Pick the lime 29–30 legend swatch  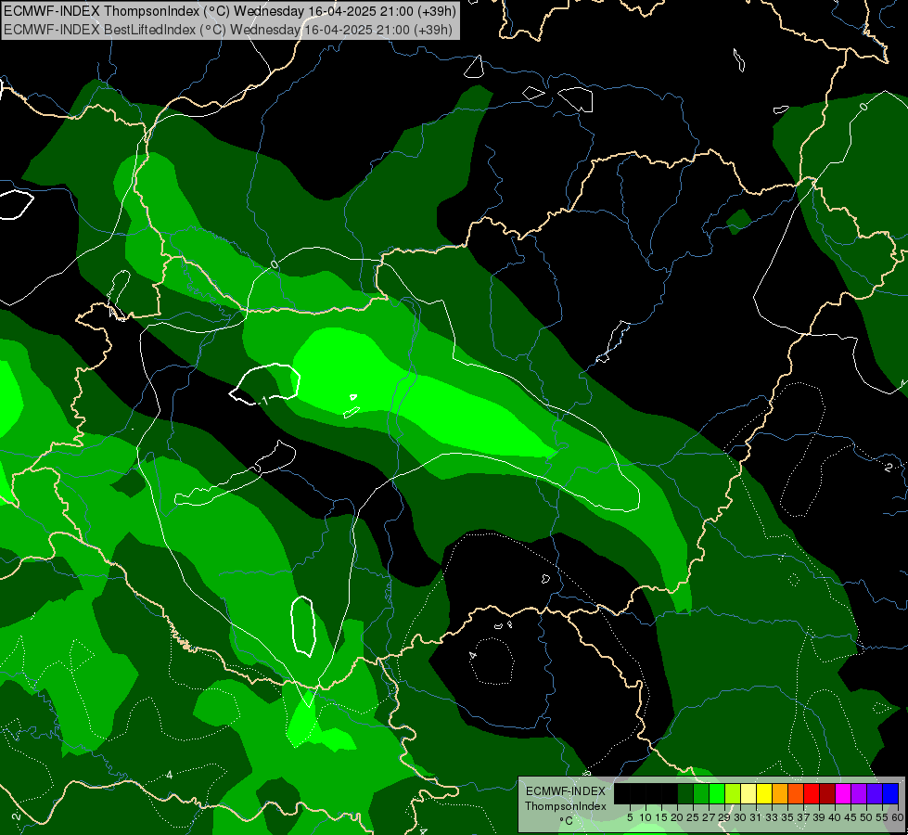click(x=733, y=793)
